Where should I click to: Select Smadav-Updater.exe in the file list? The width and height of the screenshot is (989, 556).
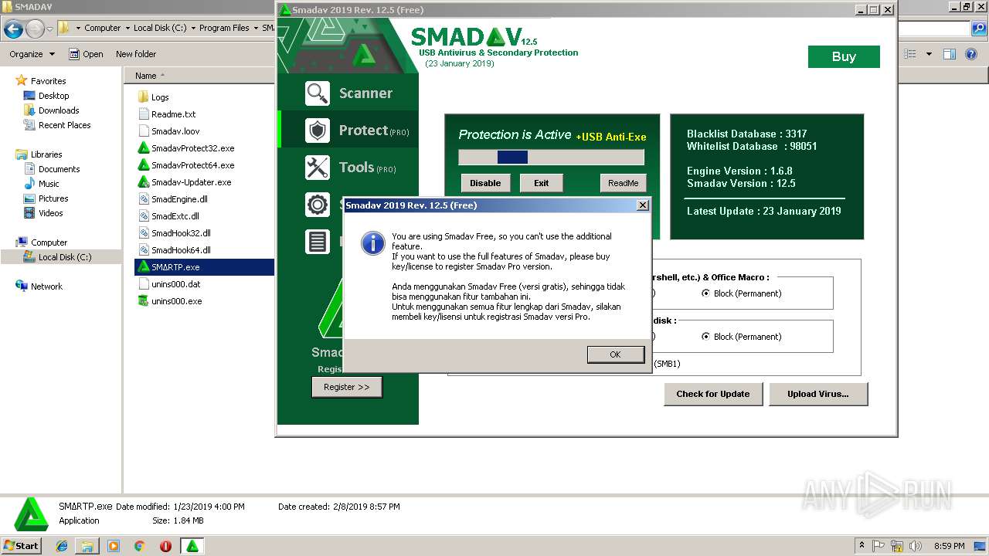[x=184, y=182]
